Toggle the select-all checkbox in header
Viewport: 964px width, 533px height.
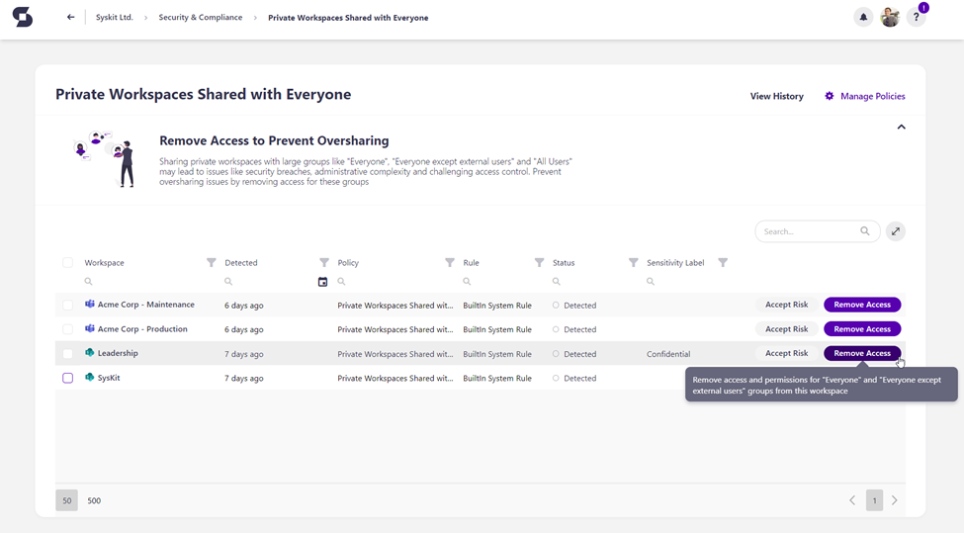pyautogui.click(x=67, y=262)
